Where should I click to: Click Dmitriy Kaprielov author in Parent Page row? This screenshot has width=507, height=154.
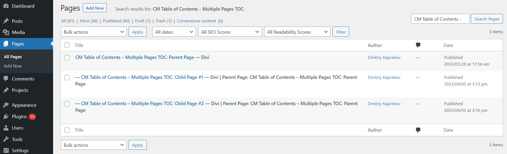click(x=384, y=58)
